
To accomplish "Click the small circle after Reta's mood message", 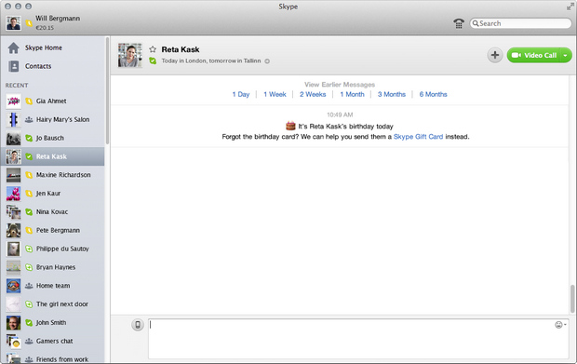I will pos(267,61).
